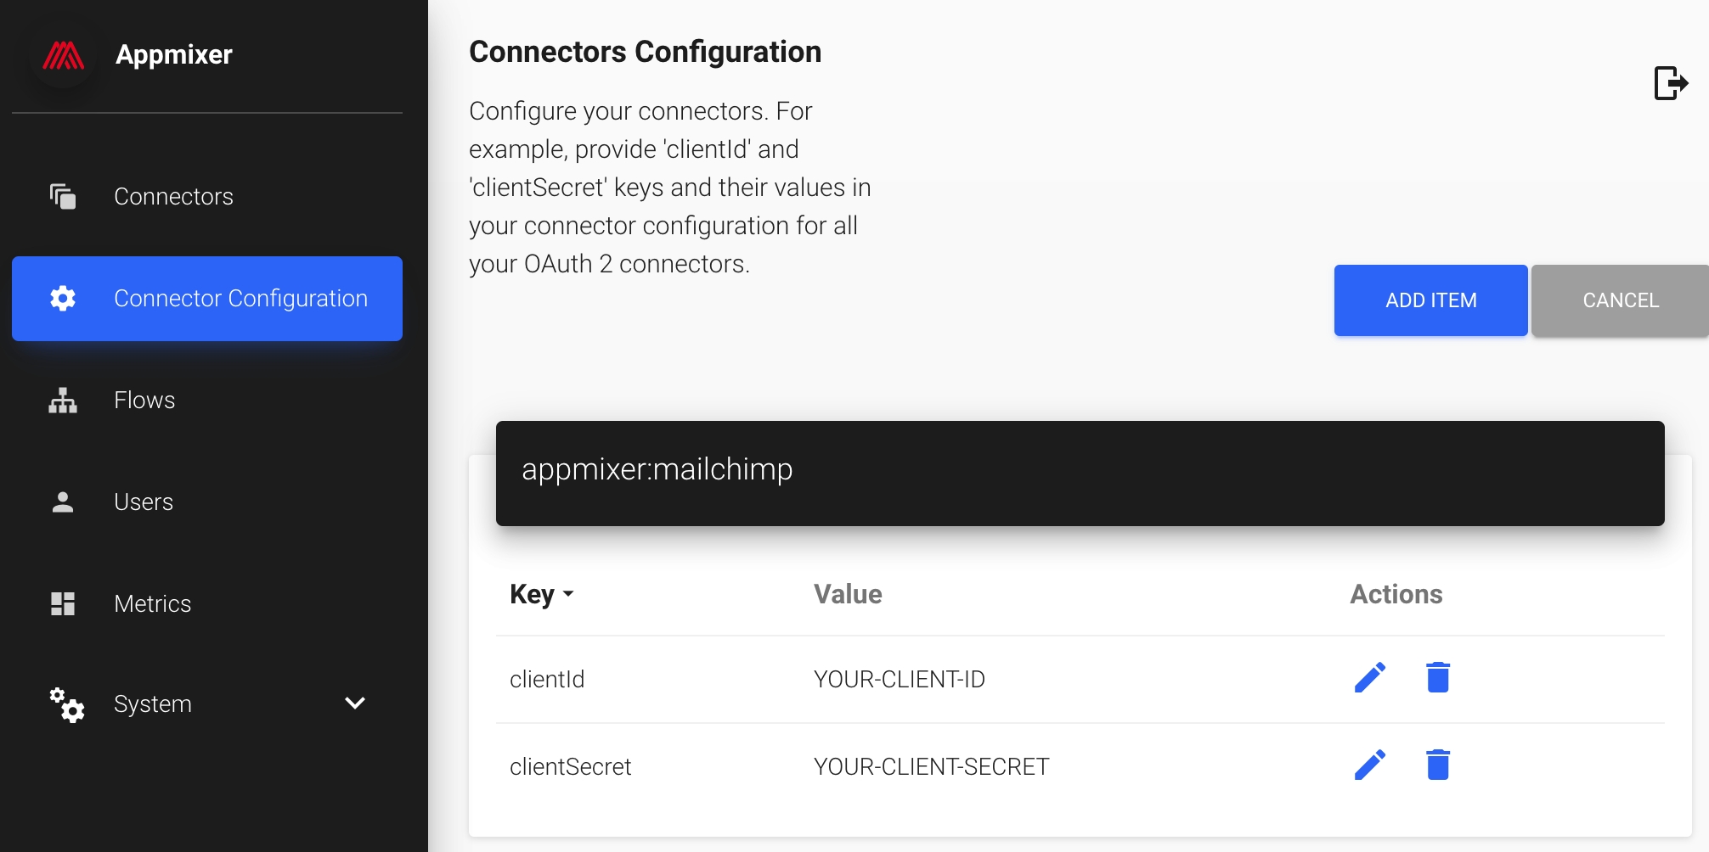Click the Users person icon
This screenshot has width=1709, height=852.
pyautogui.click(x=63, y=502)
